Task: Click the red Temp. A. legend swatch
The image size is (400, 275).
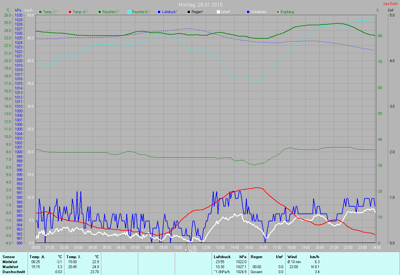Action: [70, 12]
